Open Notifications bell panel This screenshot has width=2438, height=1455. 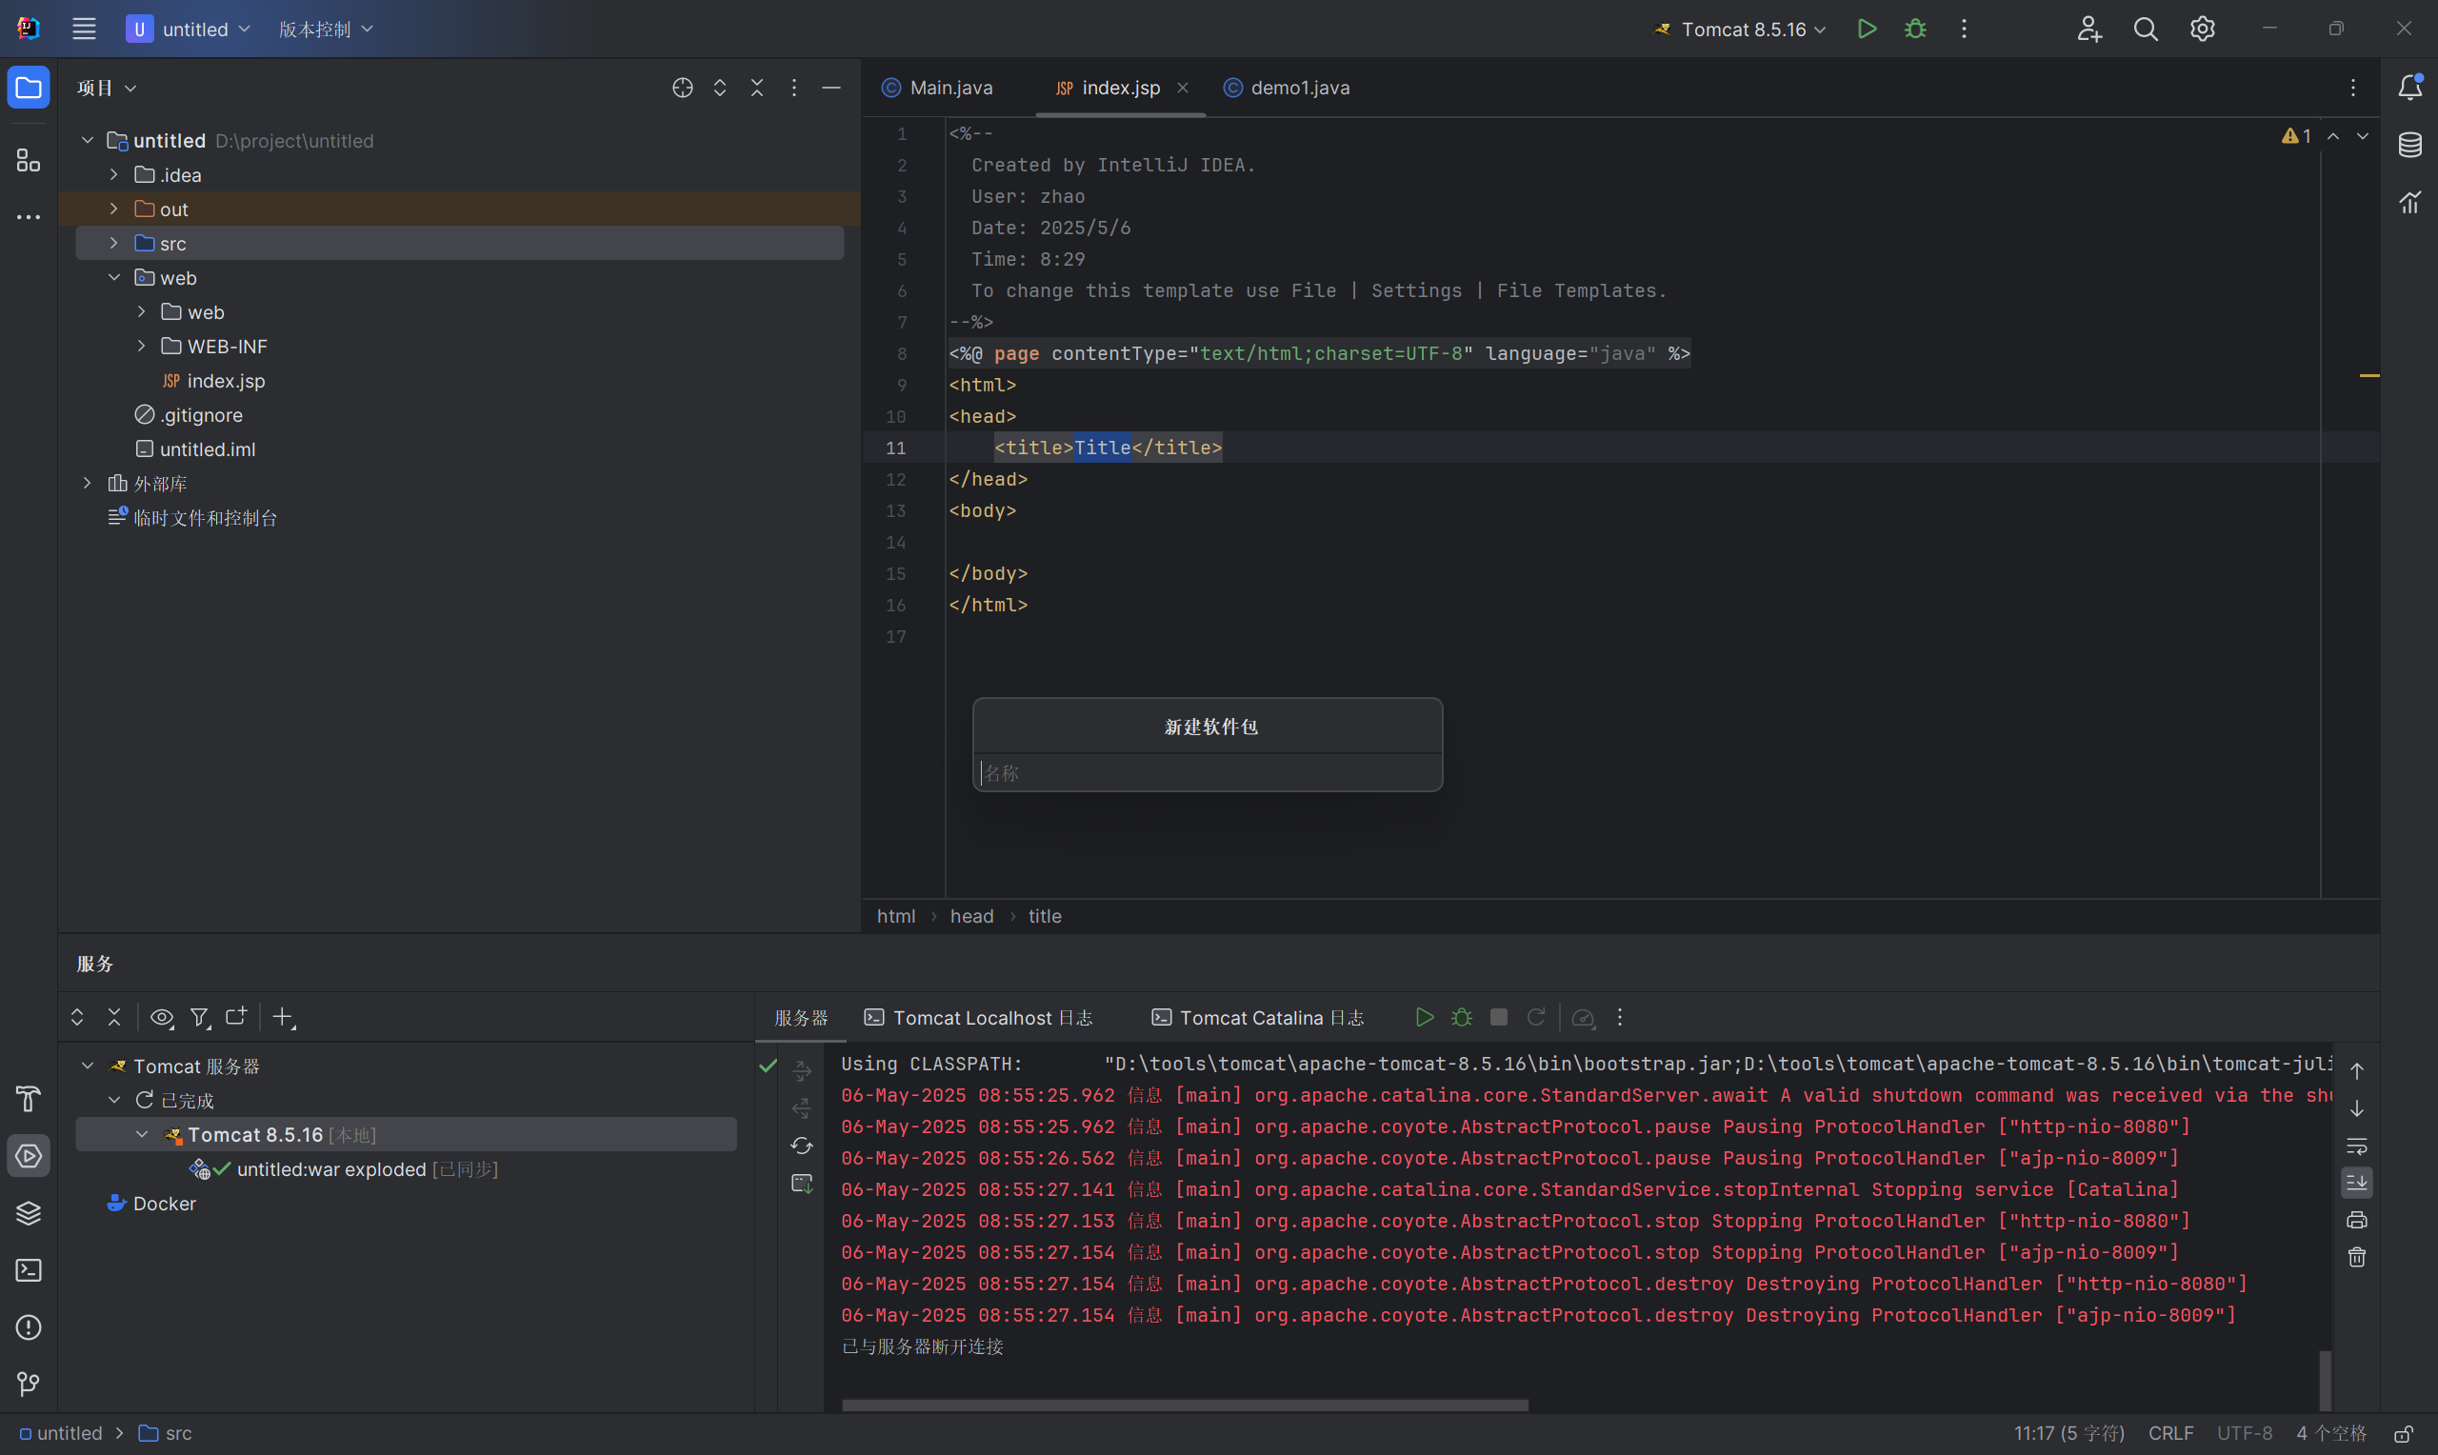[2409, 88]
